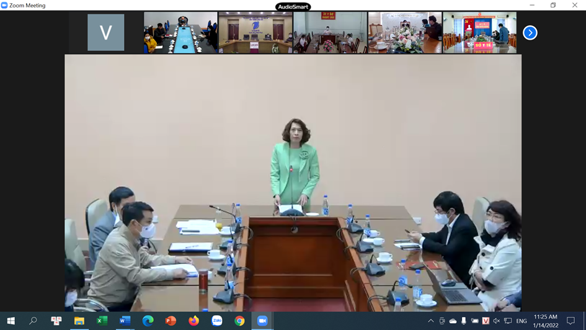Click the Zoom Meeting window title text
The image size is (586, 330).
[27, 5]
